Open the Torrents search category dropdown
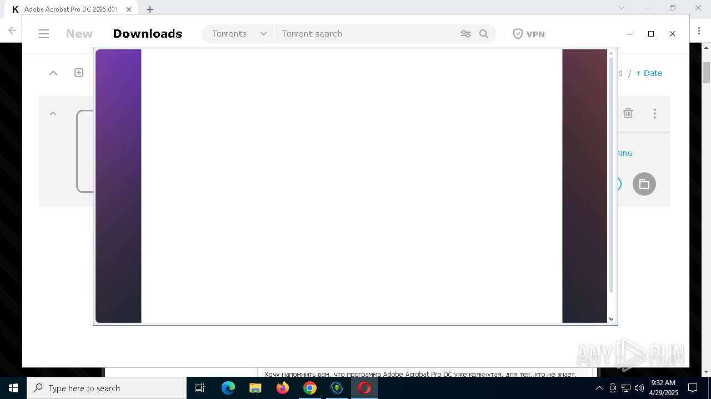 tap(239, 34)
